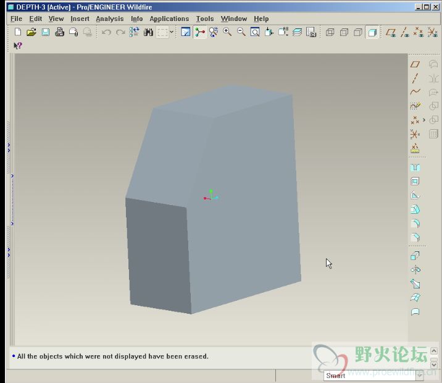Switch to No Hidden display
The width and height of the screenshot is (442, 383).
358,32
